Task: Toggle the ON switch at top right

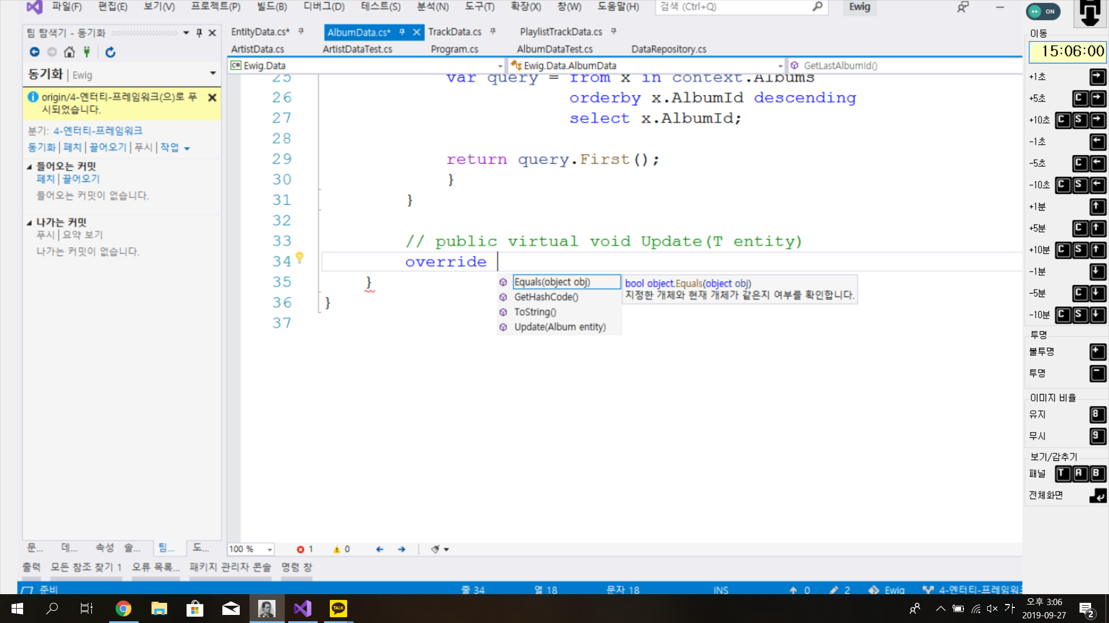Action: point(1043,11)
